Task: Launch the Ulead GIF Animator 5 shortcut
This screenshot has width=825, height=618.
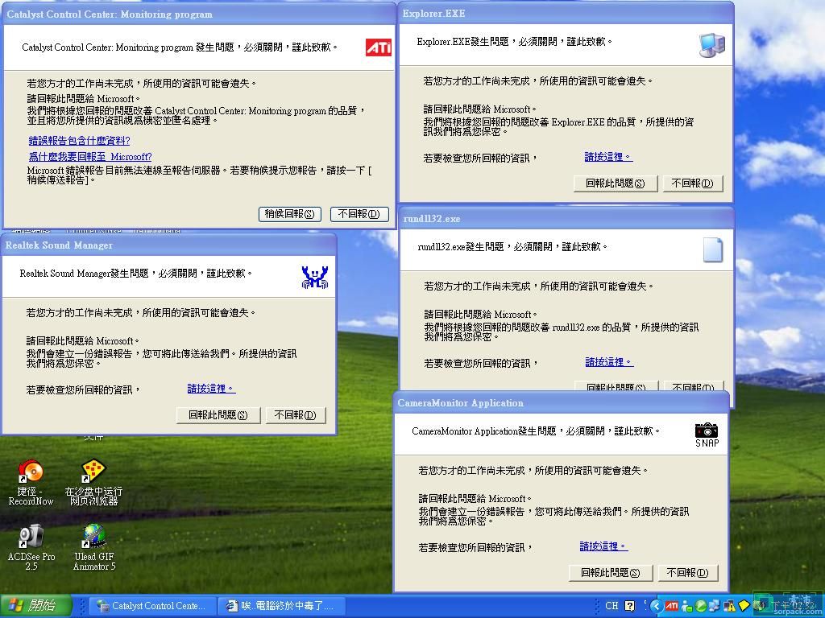Action: pyautogui.click(x=93, y=537)
